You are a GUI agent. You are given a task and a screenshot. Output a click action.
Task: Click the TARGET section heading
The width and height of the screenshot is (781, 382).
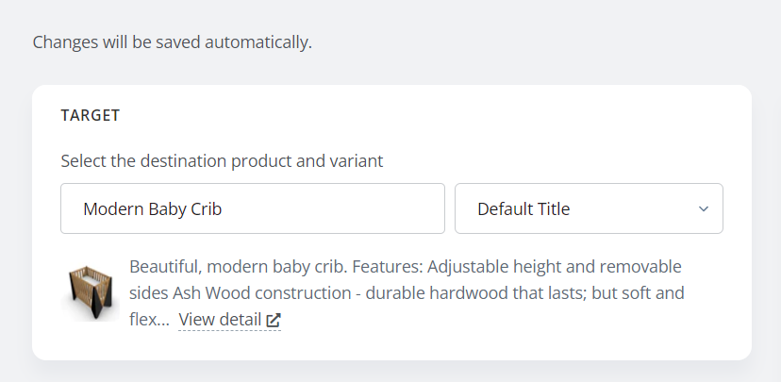coord(91,116)
